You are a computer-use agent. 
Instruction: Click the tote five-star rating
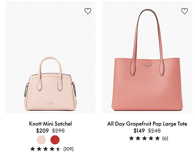[144, 138]
